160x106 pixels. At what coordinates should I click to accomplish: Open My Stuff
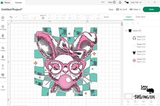121,9
